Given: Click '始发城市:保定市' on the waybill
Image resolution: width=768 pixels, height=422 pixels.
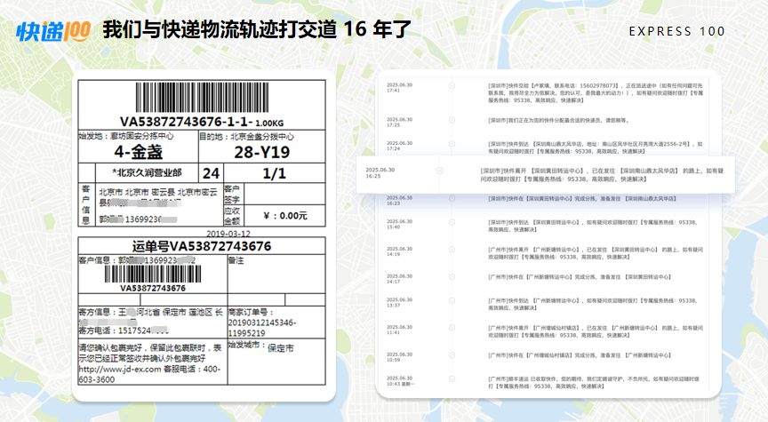Looking at the screenshot, I should point(261,347).
